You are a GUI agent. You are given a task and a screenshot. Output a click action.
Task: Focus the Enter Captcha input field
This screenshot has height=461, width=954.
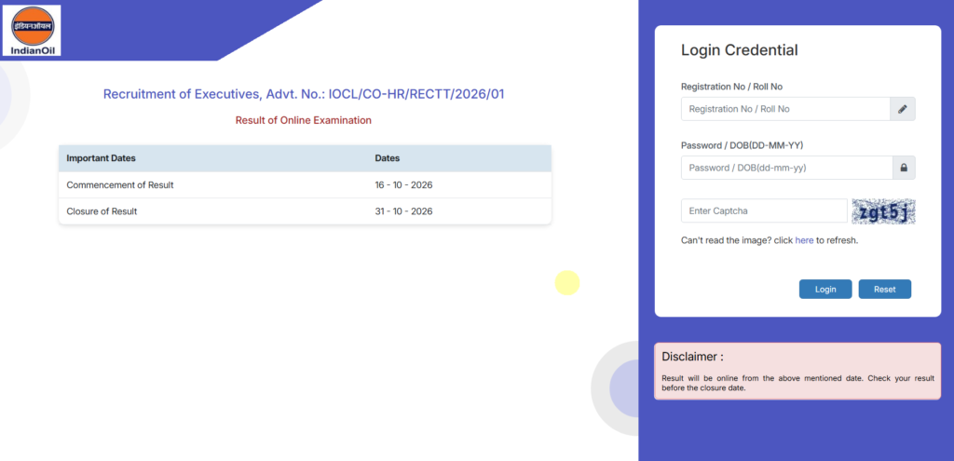pyautogui.click(x=764, y=211)
